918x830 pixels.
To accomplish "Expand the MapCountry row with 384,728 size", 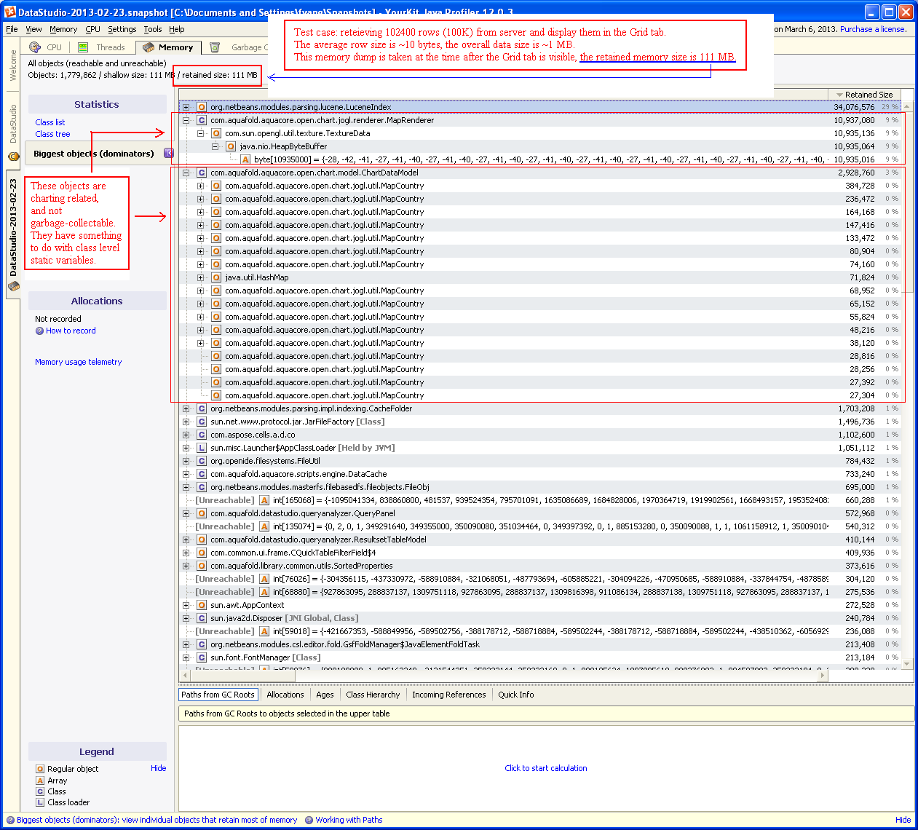I will point(200,186).
